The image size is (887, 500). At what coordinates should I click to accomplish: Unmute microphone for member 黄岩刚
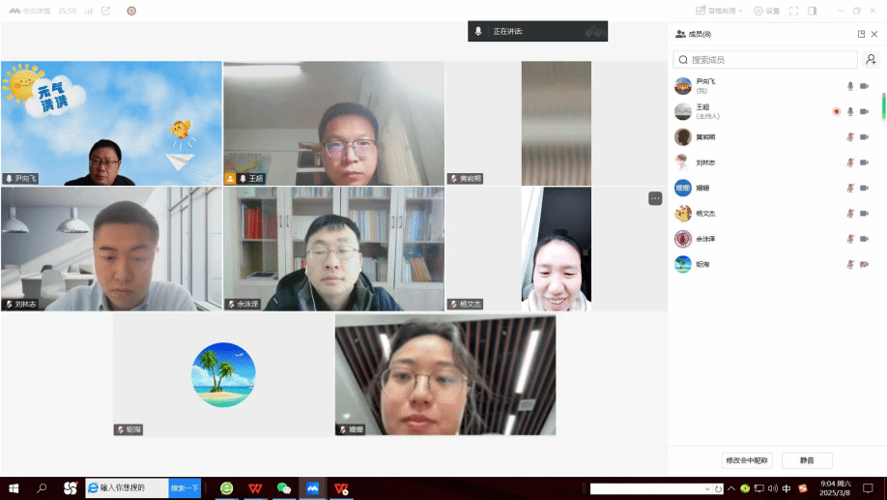[x=850, y=137]
